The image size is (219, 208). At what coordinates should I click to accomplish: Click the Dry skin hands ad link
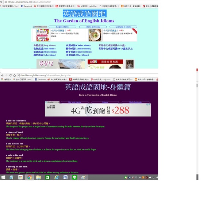click(74, 103)
